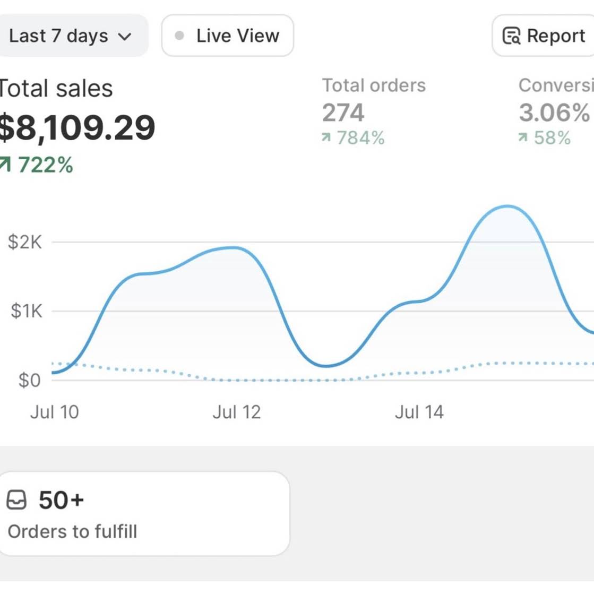Switch to the Total orders metric
This screenshot has width=594, height=594.
[x=374, y=85]
